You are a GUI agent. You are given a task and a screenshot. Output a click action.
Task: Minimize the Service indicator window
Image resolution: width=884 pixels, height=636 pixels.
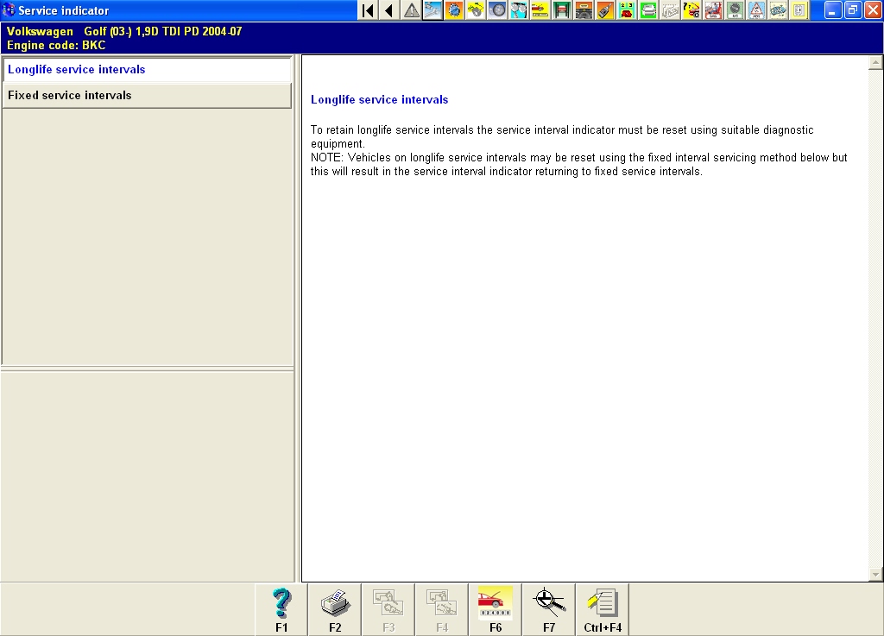pyautogui.click(x=833, y=10)
